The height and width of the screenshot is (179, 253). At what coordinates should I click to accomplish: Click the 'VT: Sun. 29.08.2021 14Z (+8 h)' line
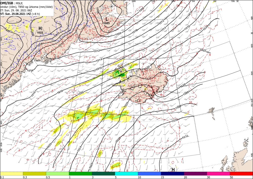pos(20,14)
